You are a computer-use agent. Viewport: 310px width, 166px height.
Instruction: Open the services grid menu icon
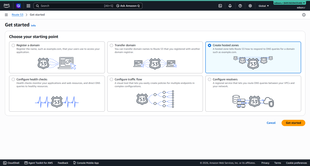click(28, 6)
